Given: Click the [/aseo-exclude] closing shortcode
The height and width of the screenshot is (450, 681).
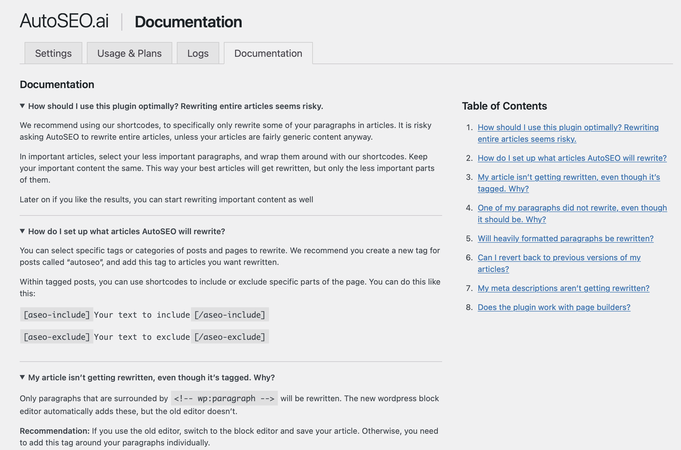Looking at the screenshot, I should pyautogui.click(x=230, y=337).
